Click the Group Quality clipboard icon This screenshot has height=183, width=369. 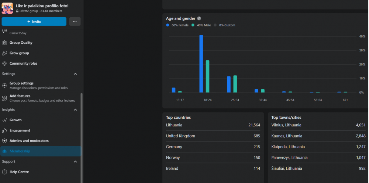click(x=4, y=43)
